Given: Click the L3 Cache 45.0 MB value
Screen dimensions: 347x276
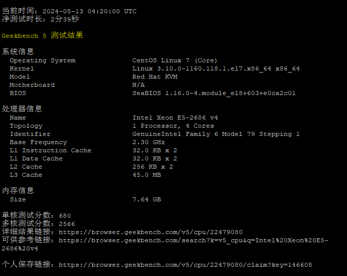Looking at the screenshot, I should coord(146,175).
